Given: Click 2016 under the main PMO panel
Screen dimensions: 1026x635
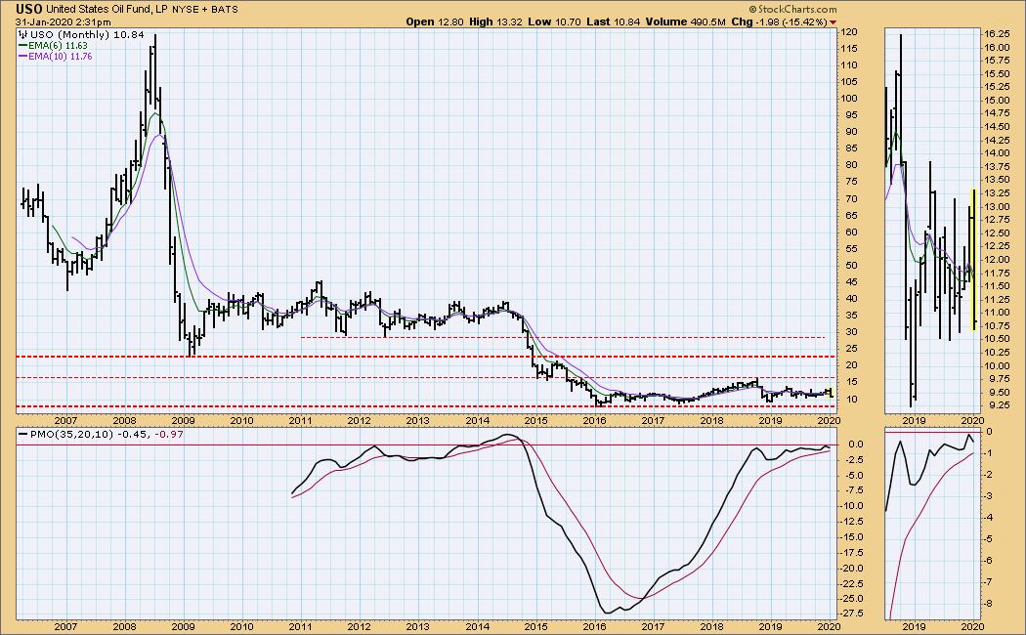Looking at the screenshot, I should [595, 626].
